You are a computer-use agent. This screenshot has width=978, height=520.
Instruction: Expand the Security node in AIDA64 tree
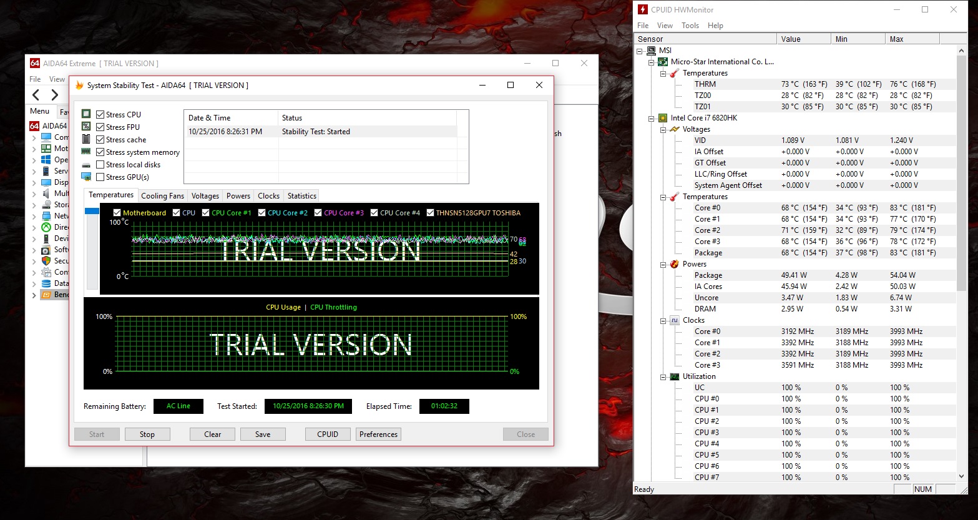click(x=34, y=261)
